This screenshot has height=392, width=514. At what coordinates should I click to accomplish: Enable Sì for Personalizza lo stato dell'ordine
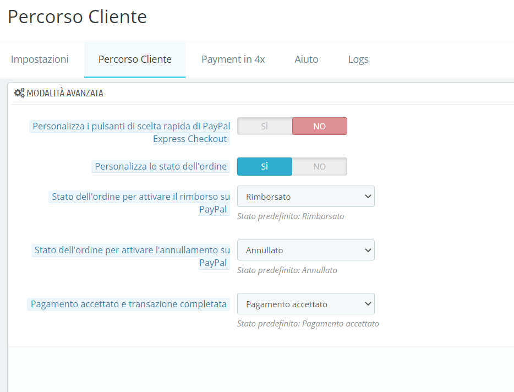coord(265,167)
